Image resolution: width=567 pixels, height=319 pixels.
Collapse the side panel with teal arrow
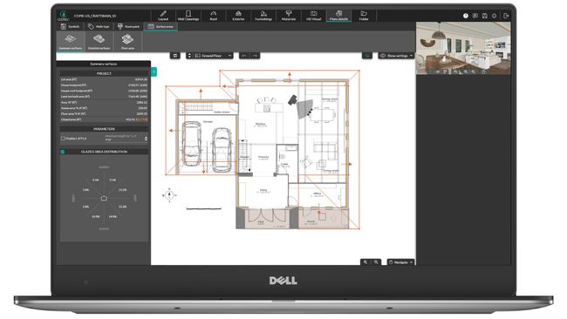click(x=154, y=71)
